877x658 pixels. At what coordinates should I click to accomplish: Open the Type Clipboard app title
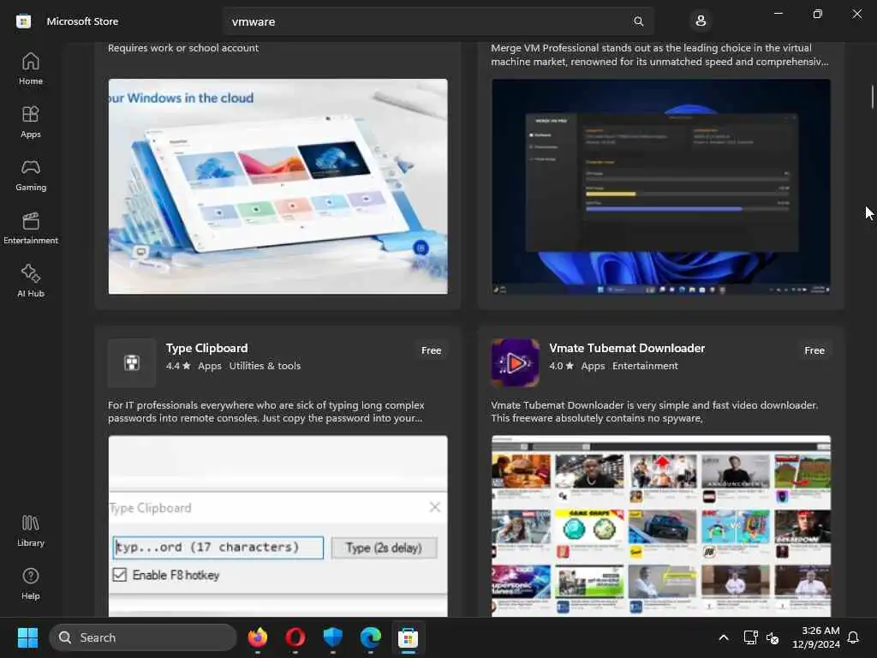pyautogui.click(x=206, y=348)
